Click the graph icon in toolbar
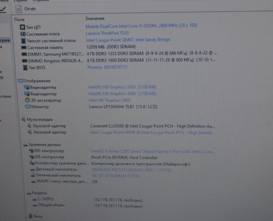 coord(3,9)
